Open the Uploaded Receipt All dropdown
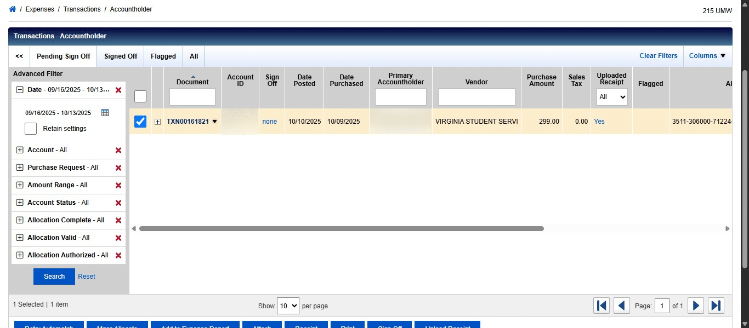This screenshot has height=328, width=749. coord(611,97)
